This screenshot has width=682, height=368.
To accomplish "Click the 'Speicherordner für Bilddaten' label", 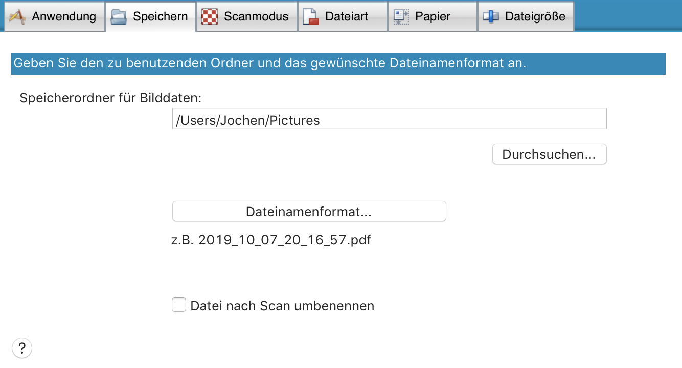I will tap(111, 98).
